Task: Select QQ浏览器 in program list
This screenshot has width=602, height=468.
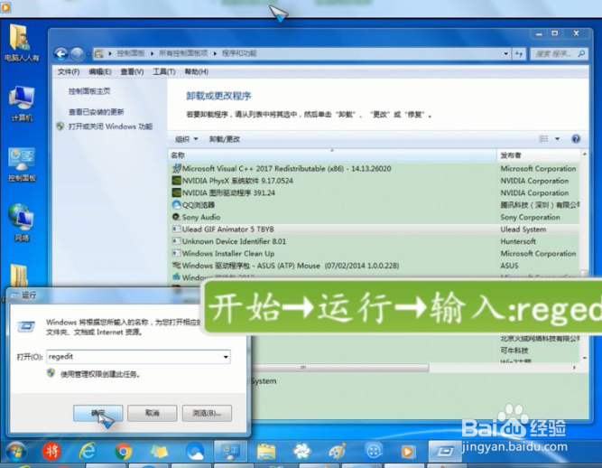Action: [x=375, y=205]
